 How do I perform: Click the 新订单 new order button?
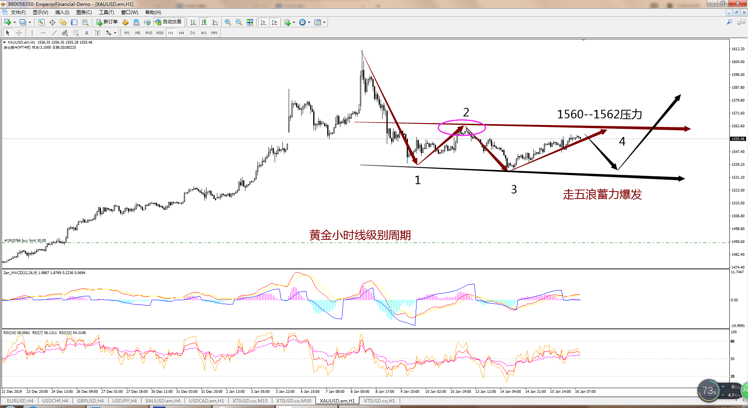point(107,22)
